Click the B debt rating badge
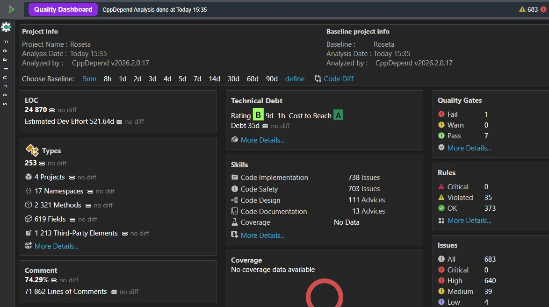 [x=258, y=115]
